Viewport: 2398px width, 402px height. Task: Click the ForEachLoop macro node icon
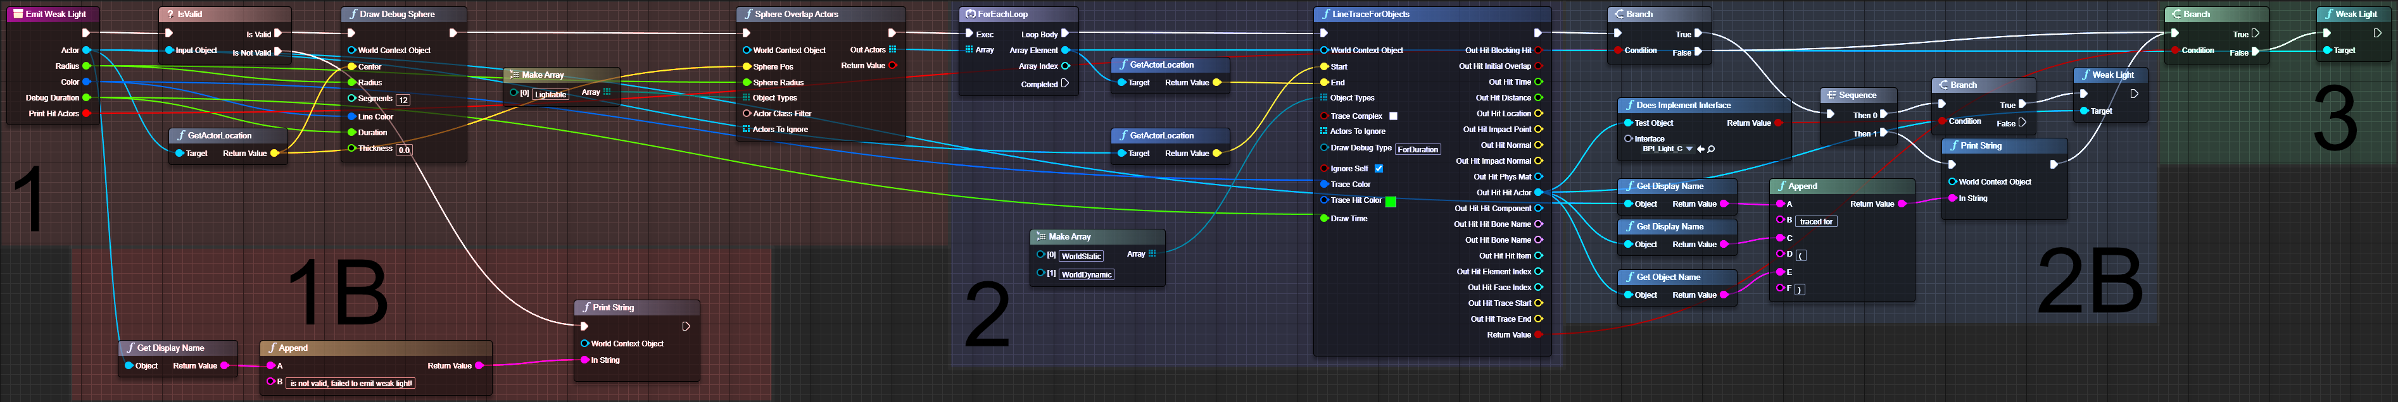click(x=970, y=14)
